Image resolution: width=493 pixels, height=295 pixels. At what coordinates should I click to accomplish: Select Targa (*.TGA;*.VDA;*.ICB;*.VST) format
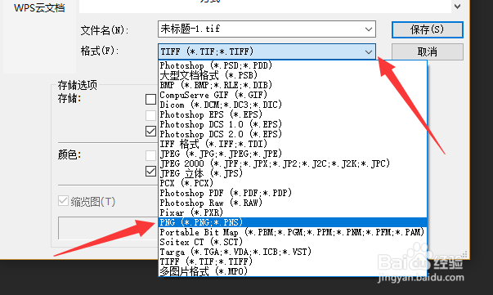(x=293, y=252)
